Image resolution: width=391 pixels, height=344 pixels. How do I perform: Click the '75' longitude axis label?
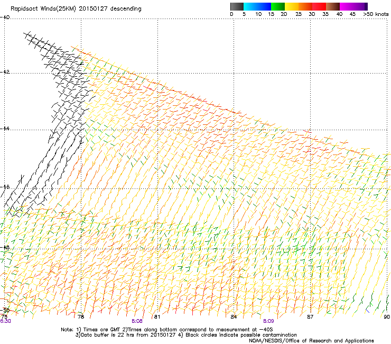click(x=4, y=316)
